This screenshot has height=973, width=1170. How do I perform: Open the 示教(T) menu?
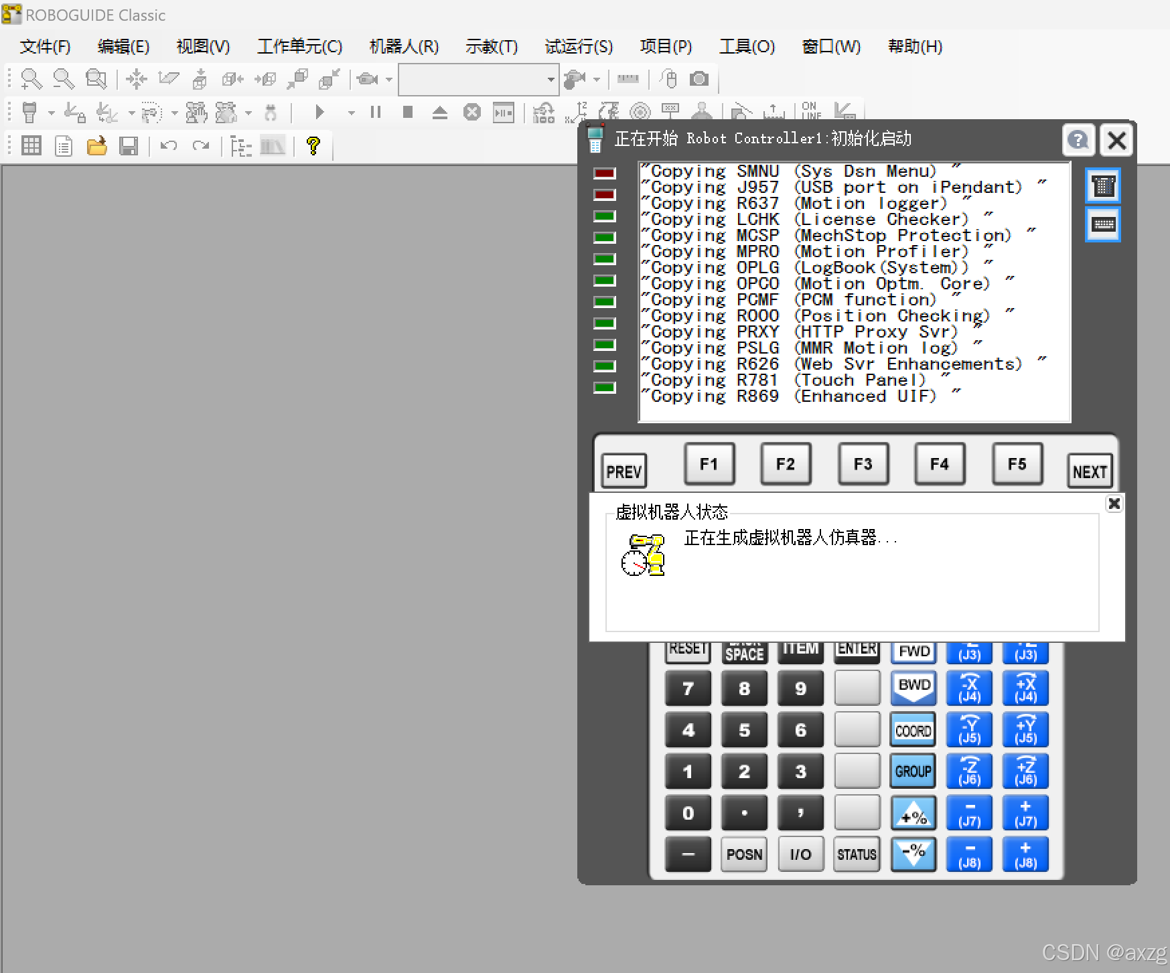click(x=492, y=46)
